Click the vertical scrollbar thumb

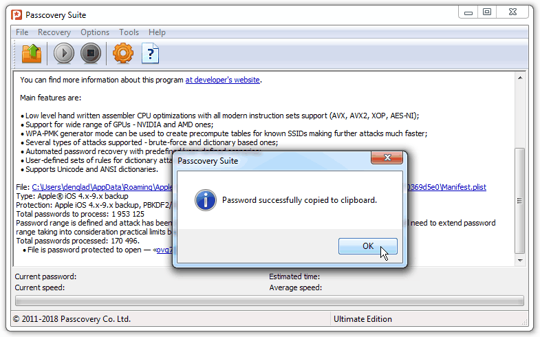[520, 201]
